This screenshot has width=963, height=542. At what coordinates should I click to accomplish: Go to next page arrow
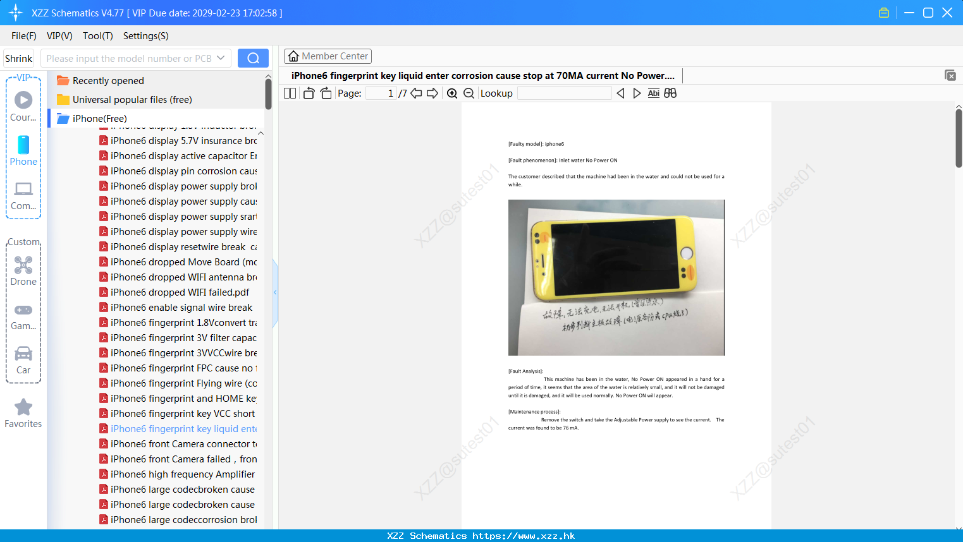432,93
